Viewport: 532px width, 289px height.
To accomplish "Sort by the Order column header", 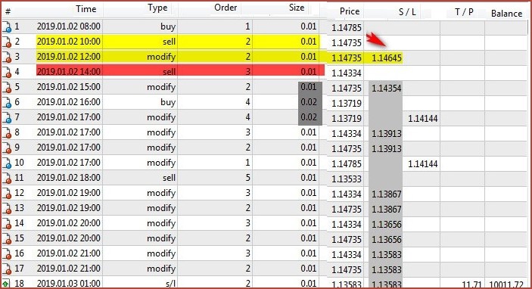I will [226, 8].
